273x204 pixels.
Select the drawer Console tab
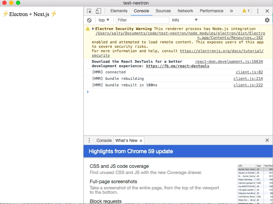pos(104,141)
